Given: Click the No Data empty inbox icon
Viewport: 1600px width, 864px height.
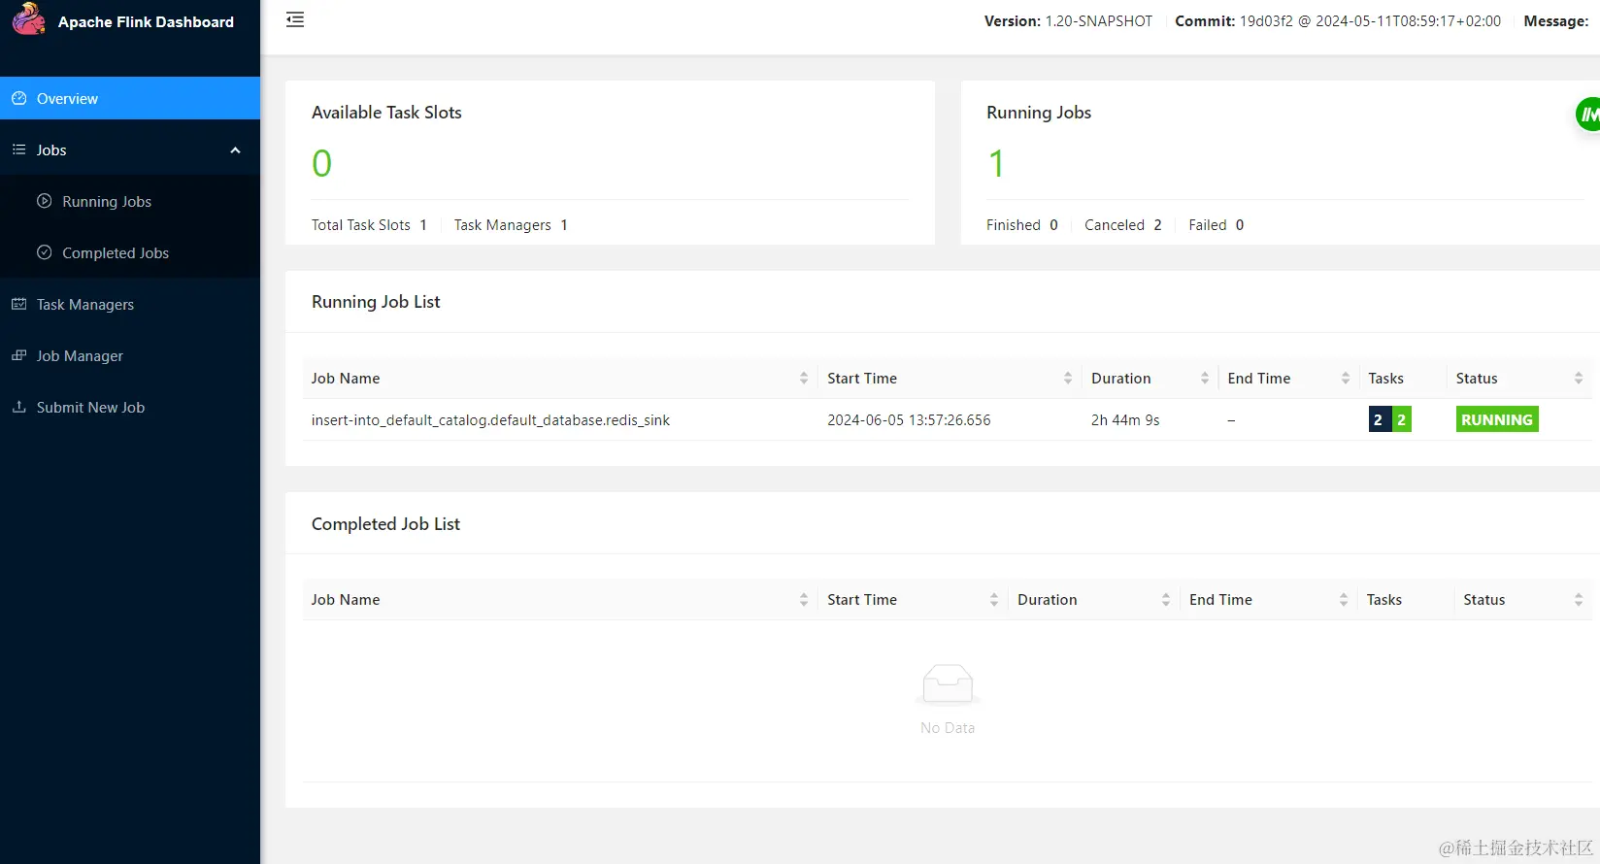Looking at the screenshot, I should [948, 683].
